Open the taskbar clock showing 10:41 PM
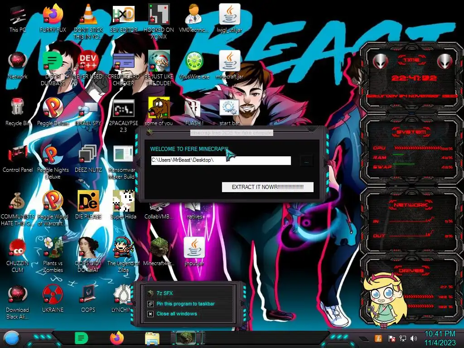Viewport: 464px width, 348px height. [440, 338]
